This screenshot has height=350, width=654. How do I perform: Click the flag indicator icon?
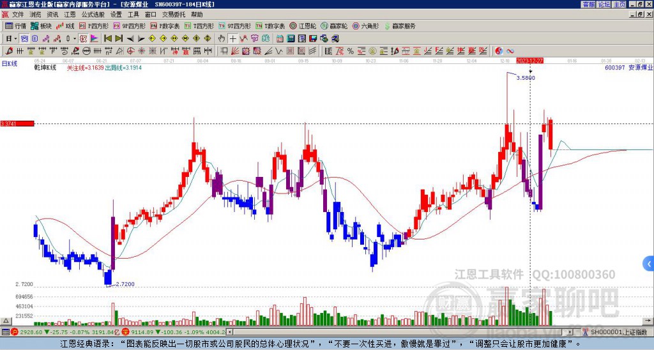click(x=95, y=38)
